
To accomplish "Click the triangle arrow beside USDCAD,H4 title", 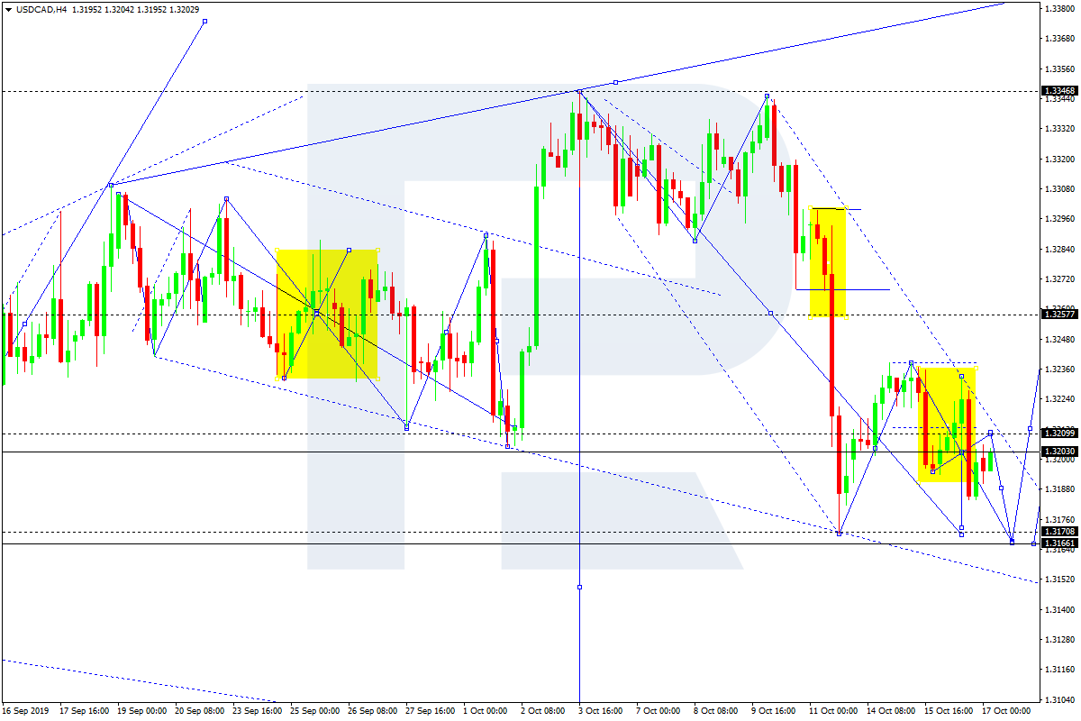I will coord(8,10).
